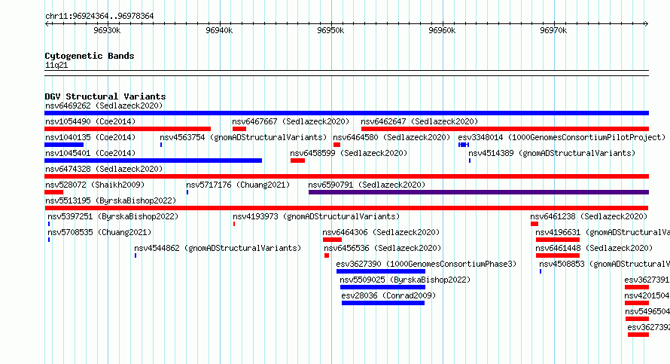Click nsv6458599 (Sedlazeck2020) label
The width and height of the screenshot is (670, 364).
point(349,153)
